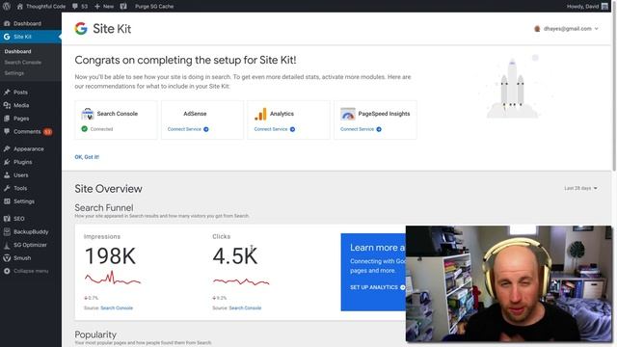617x347 pixels.
Task: Open the Last 28 days date range dropdown
Action: (x=580, y=189)
